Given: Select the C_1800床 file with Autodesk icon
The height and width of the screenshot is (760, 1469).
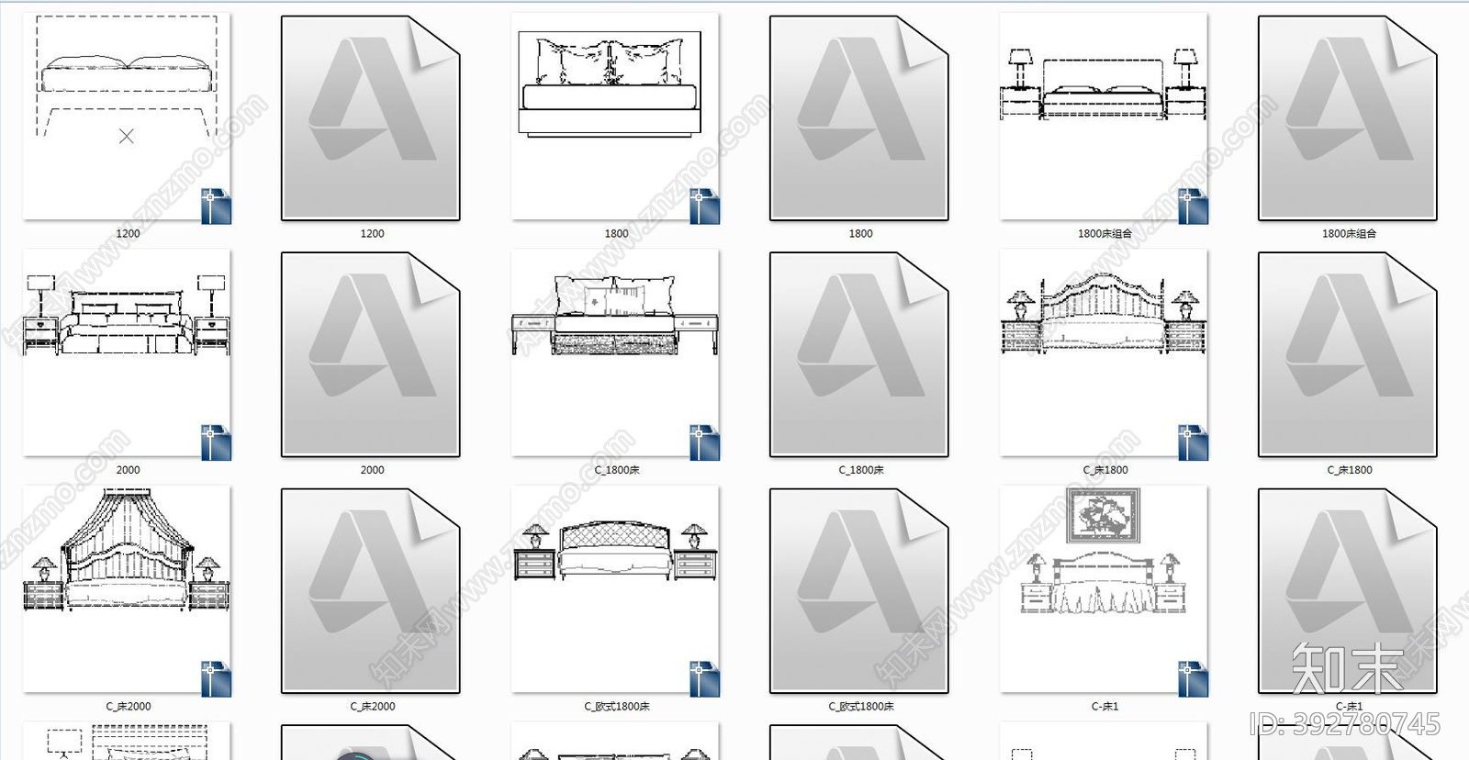Looking at the screenshot, I should tap(859, 354).
